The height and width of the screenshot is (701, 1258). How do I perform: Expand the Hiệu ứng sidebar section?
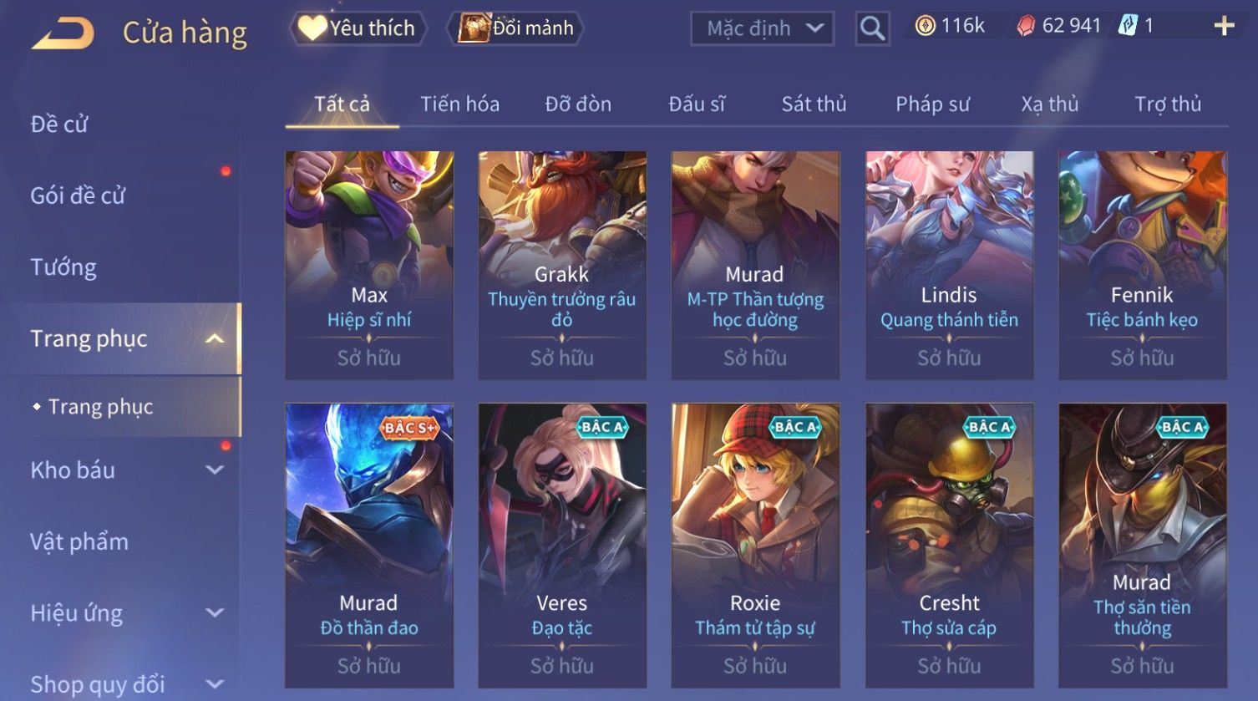pyautogui.click(x=215, y=613)
